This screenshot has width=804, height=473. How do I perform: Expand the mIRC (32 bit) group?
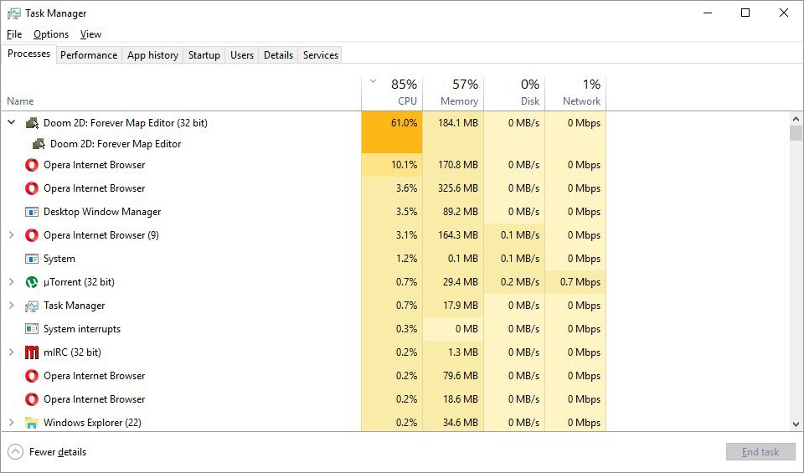point(11,352)
